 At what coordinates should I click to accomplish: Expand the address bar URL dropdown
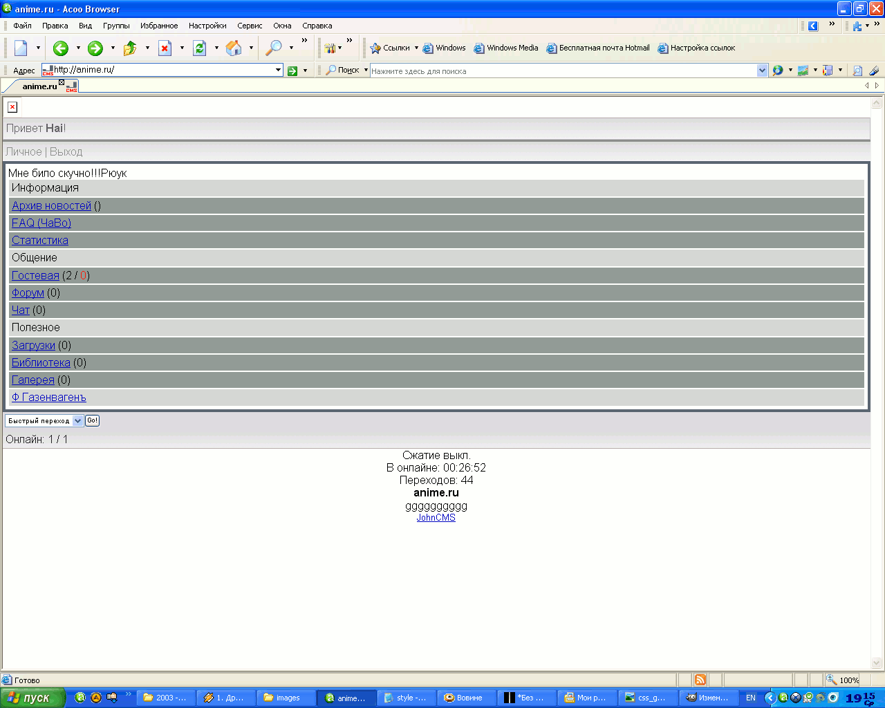(x=279, y=70)
